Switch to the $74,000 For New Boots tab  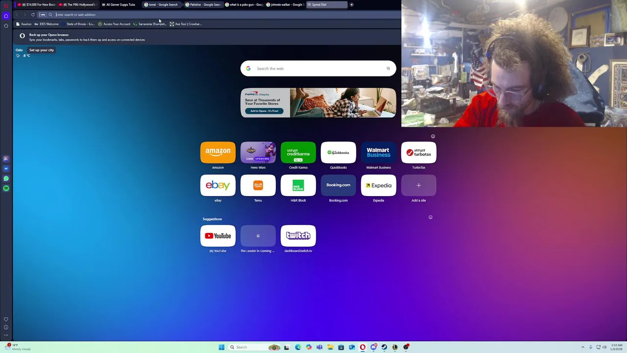36,4
